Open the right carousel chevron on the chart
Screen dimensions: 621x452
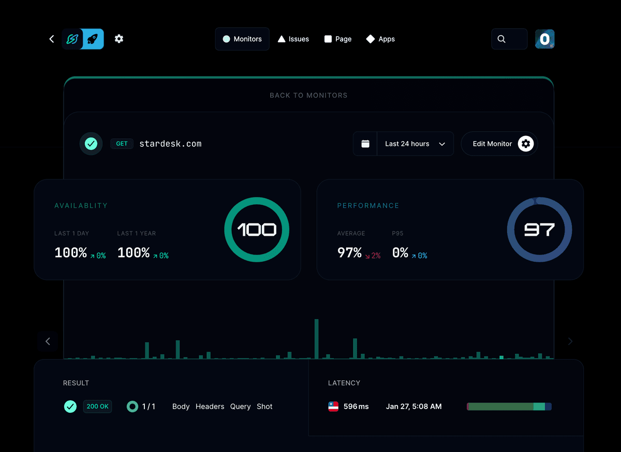(570, 341)
